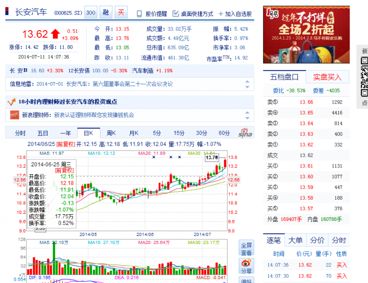Click the 外盘 169407手 value

(291, 219)
